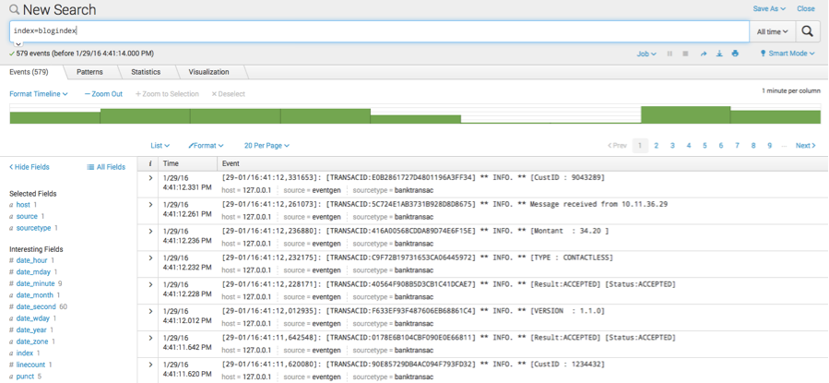Expand the event at 4:41:11.642 PM
Viewport: 829px width, 383px height.
(150, 338)
